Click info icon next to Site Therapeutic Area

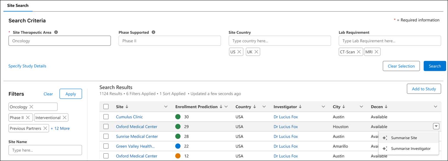pyautogui.click(x=56, y=32)
